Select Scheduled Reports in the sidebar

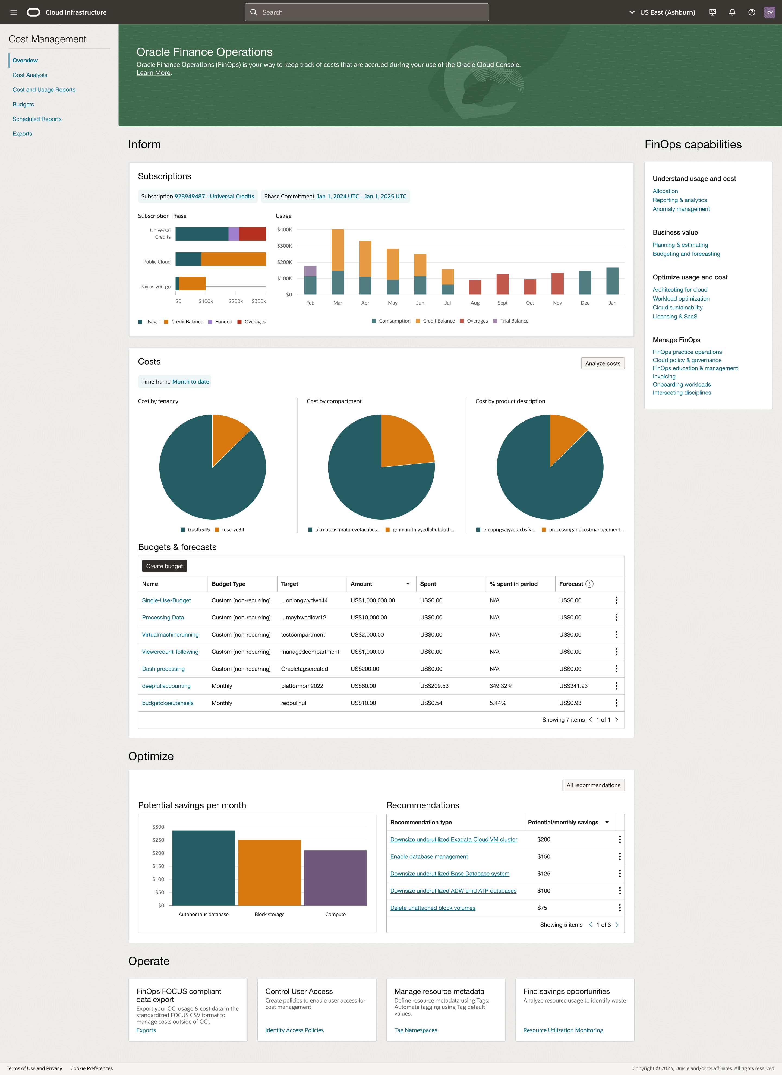37,119
